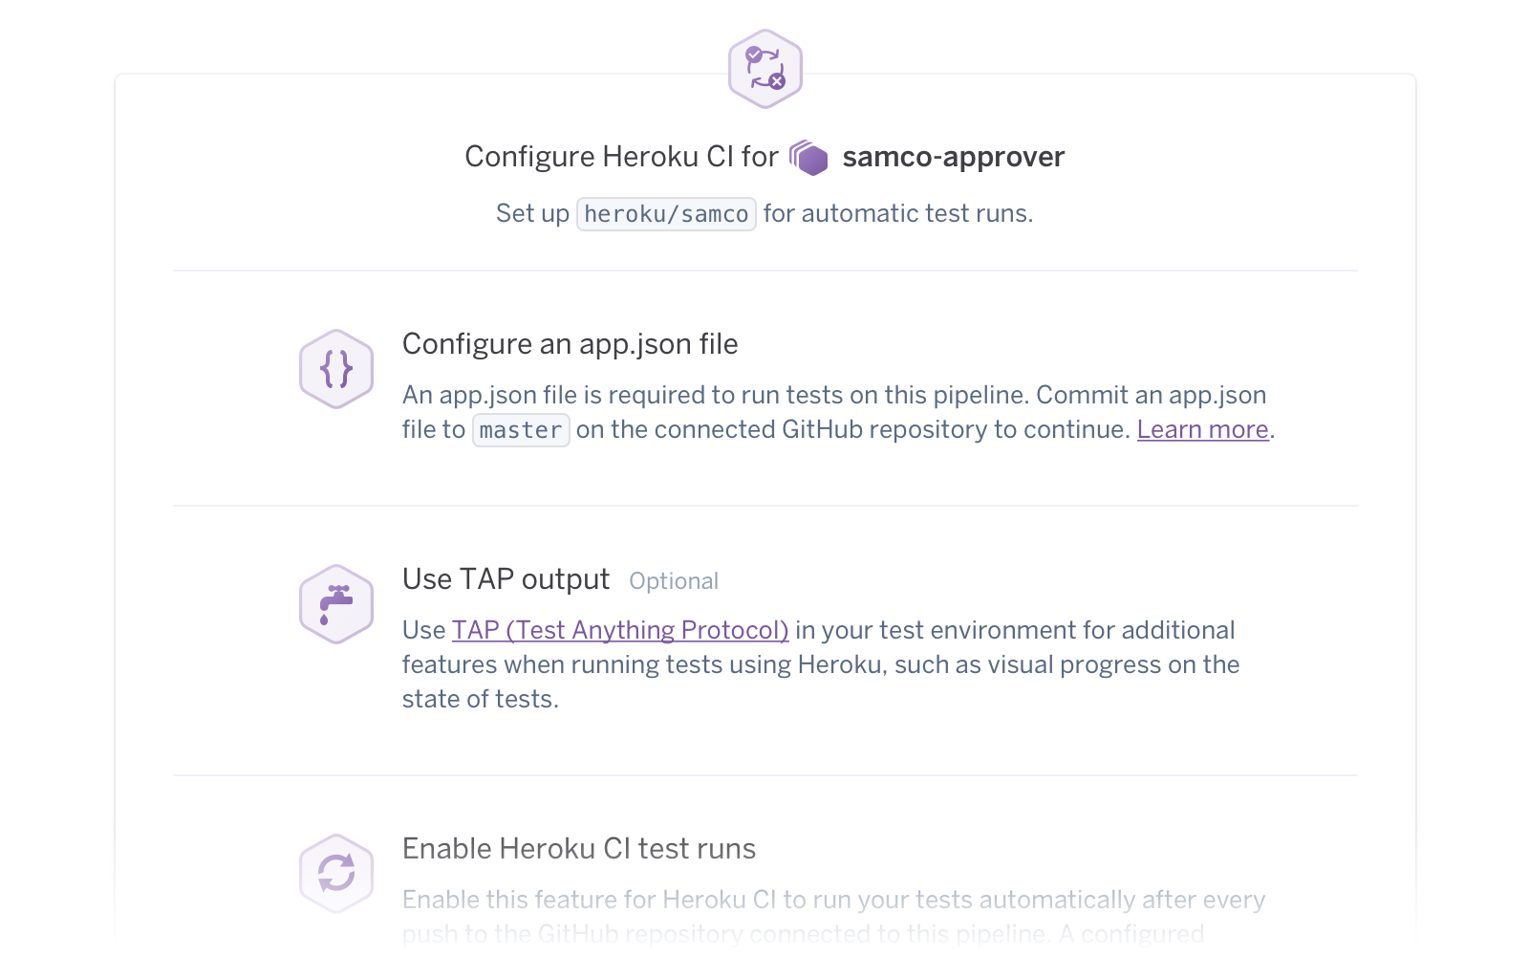Screen dimensions: 1529x956
Task: Click the purple app icon beside samco-approver
Action: (809, 158)
